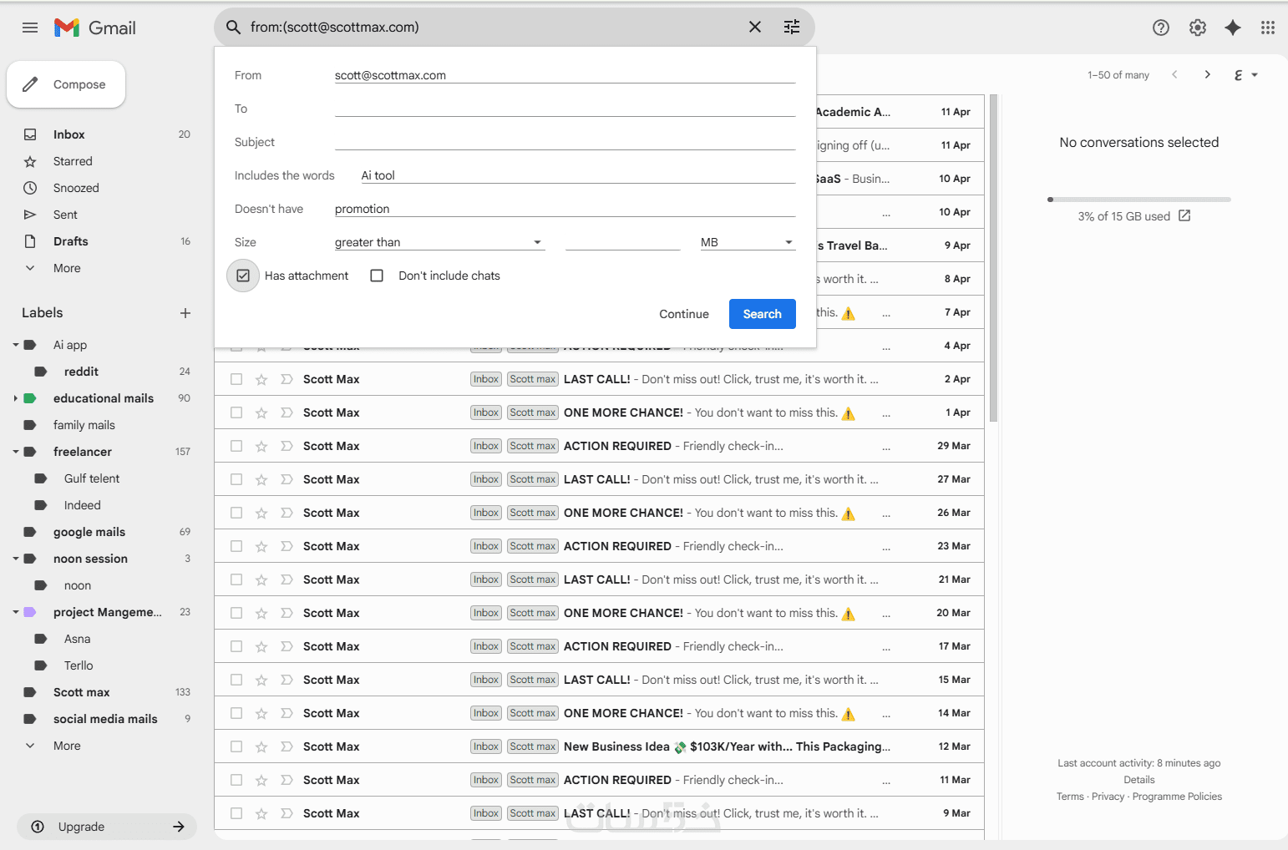Open the MB size unit dropdown
Image resolution: width=1288 pixels, height=850 pixels.
pos(748,242)
